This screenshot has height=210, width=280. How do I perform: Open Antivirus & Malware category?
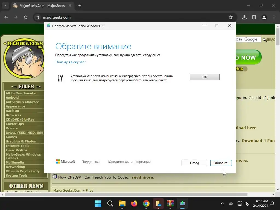[x=22, y=102]
